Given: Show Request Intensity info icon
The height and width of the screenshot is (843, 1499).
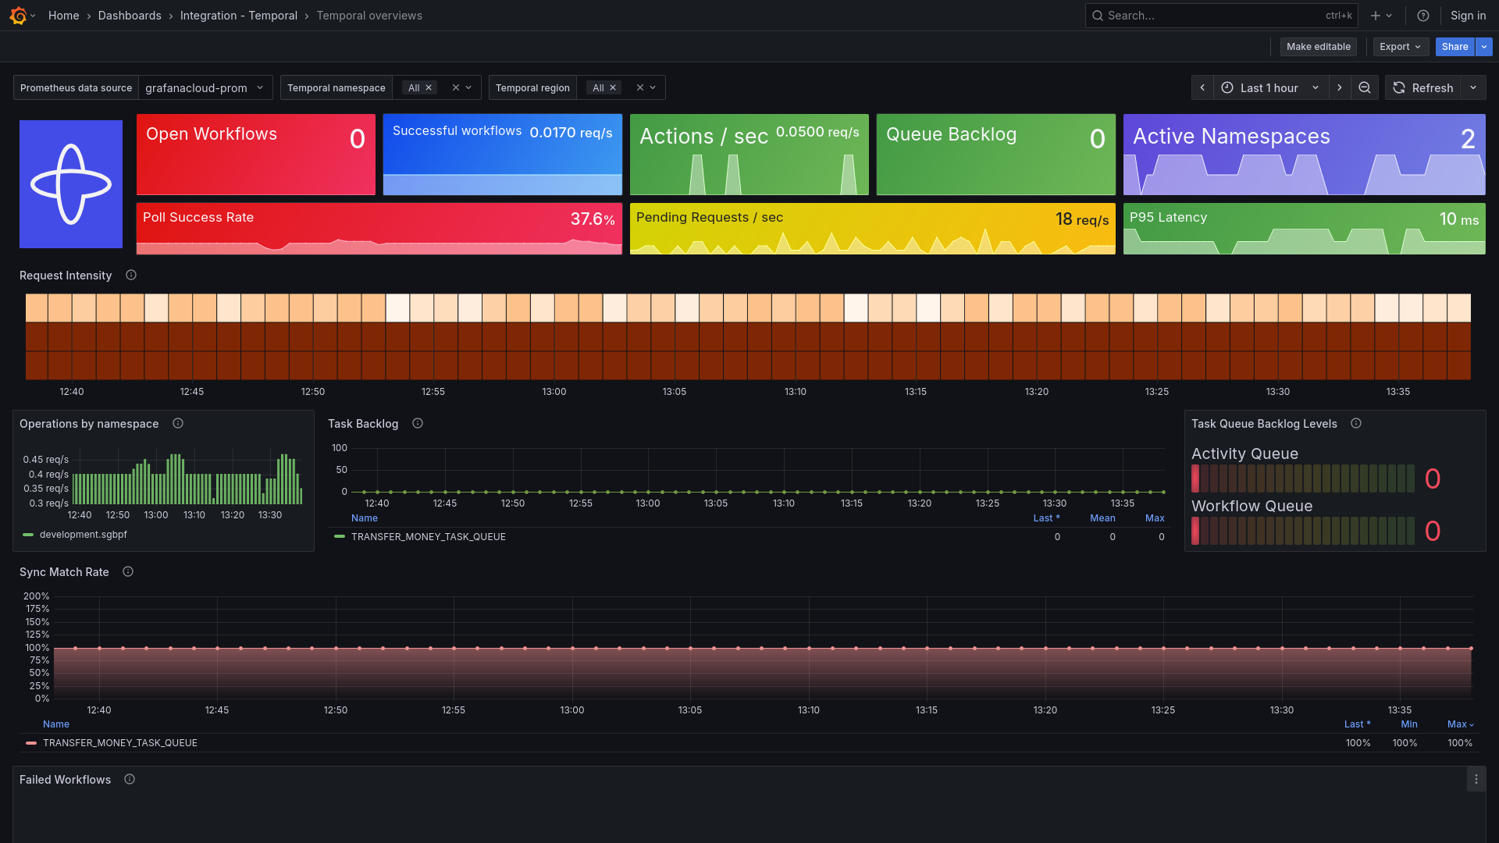Looking at the screenshot, I should pyautogui.click(x=131, y=276).
